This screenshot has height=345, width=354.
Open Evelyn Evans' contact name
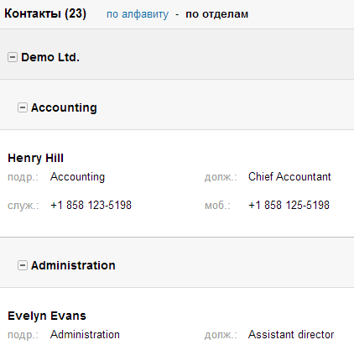click(47, 316)
